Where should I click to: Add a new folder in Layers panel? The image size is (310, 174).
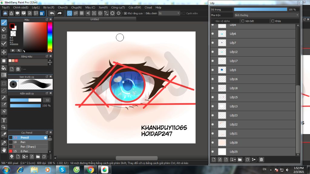pyautogui.click(x=240, y=159)
